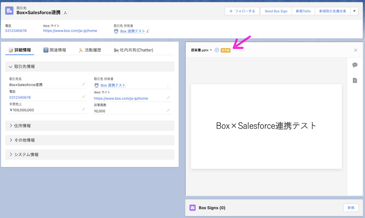365x218 pixels.
Task: Click the owner avatar icon in details
Action: [96, 85]
